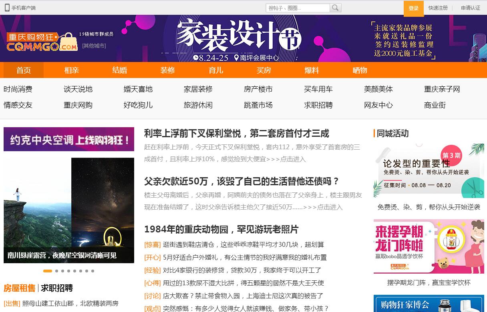Open the 谈天说地 forum section

pyautogui.click(x=78, y=89)
